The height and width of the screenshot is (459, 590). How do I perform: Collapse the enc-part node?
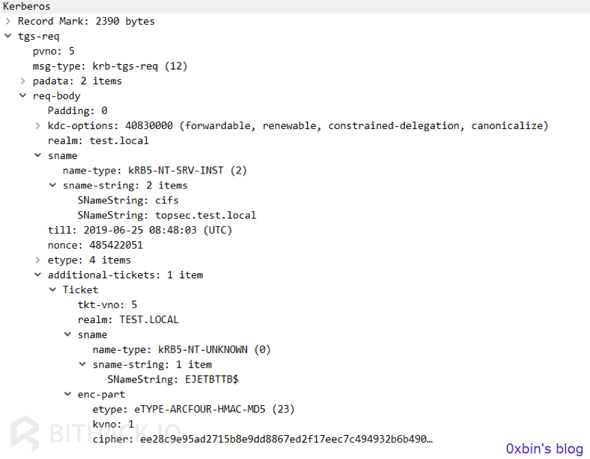tap(68, 394)
